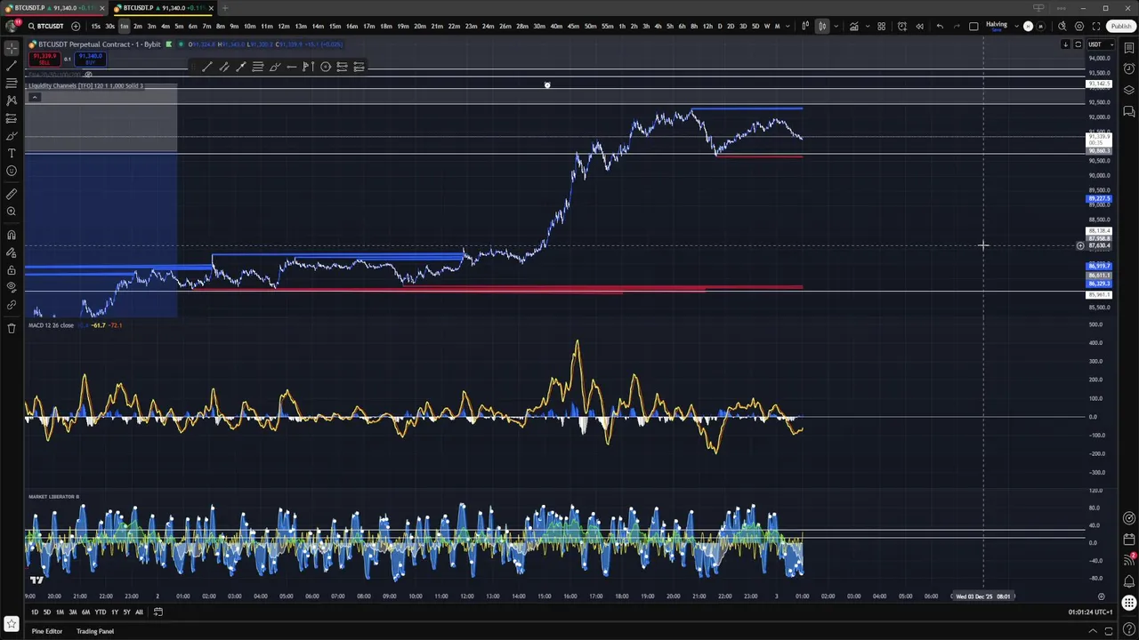Select the YTD date range
Image resolution: width=1139 pixels, height=640 pixels.
tap(100, 612)
